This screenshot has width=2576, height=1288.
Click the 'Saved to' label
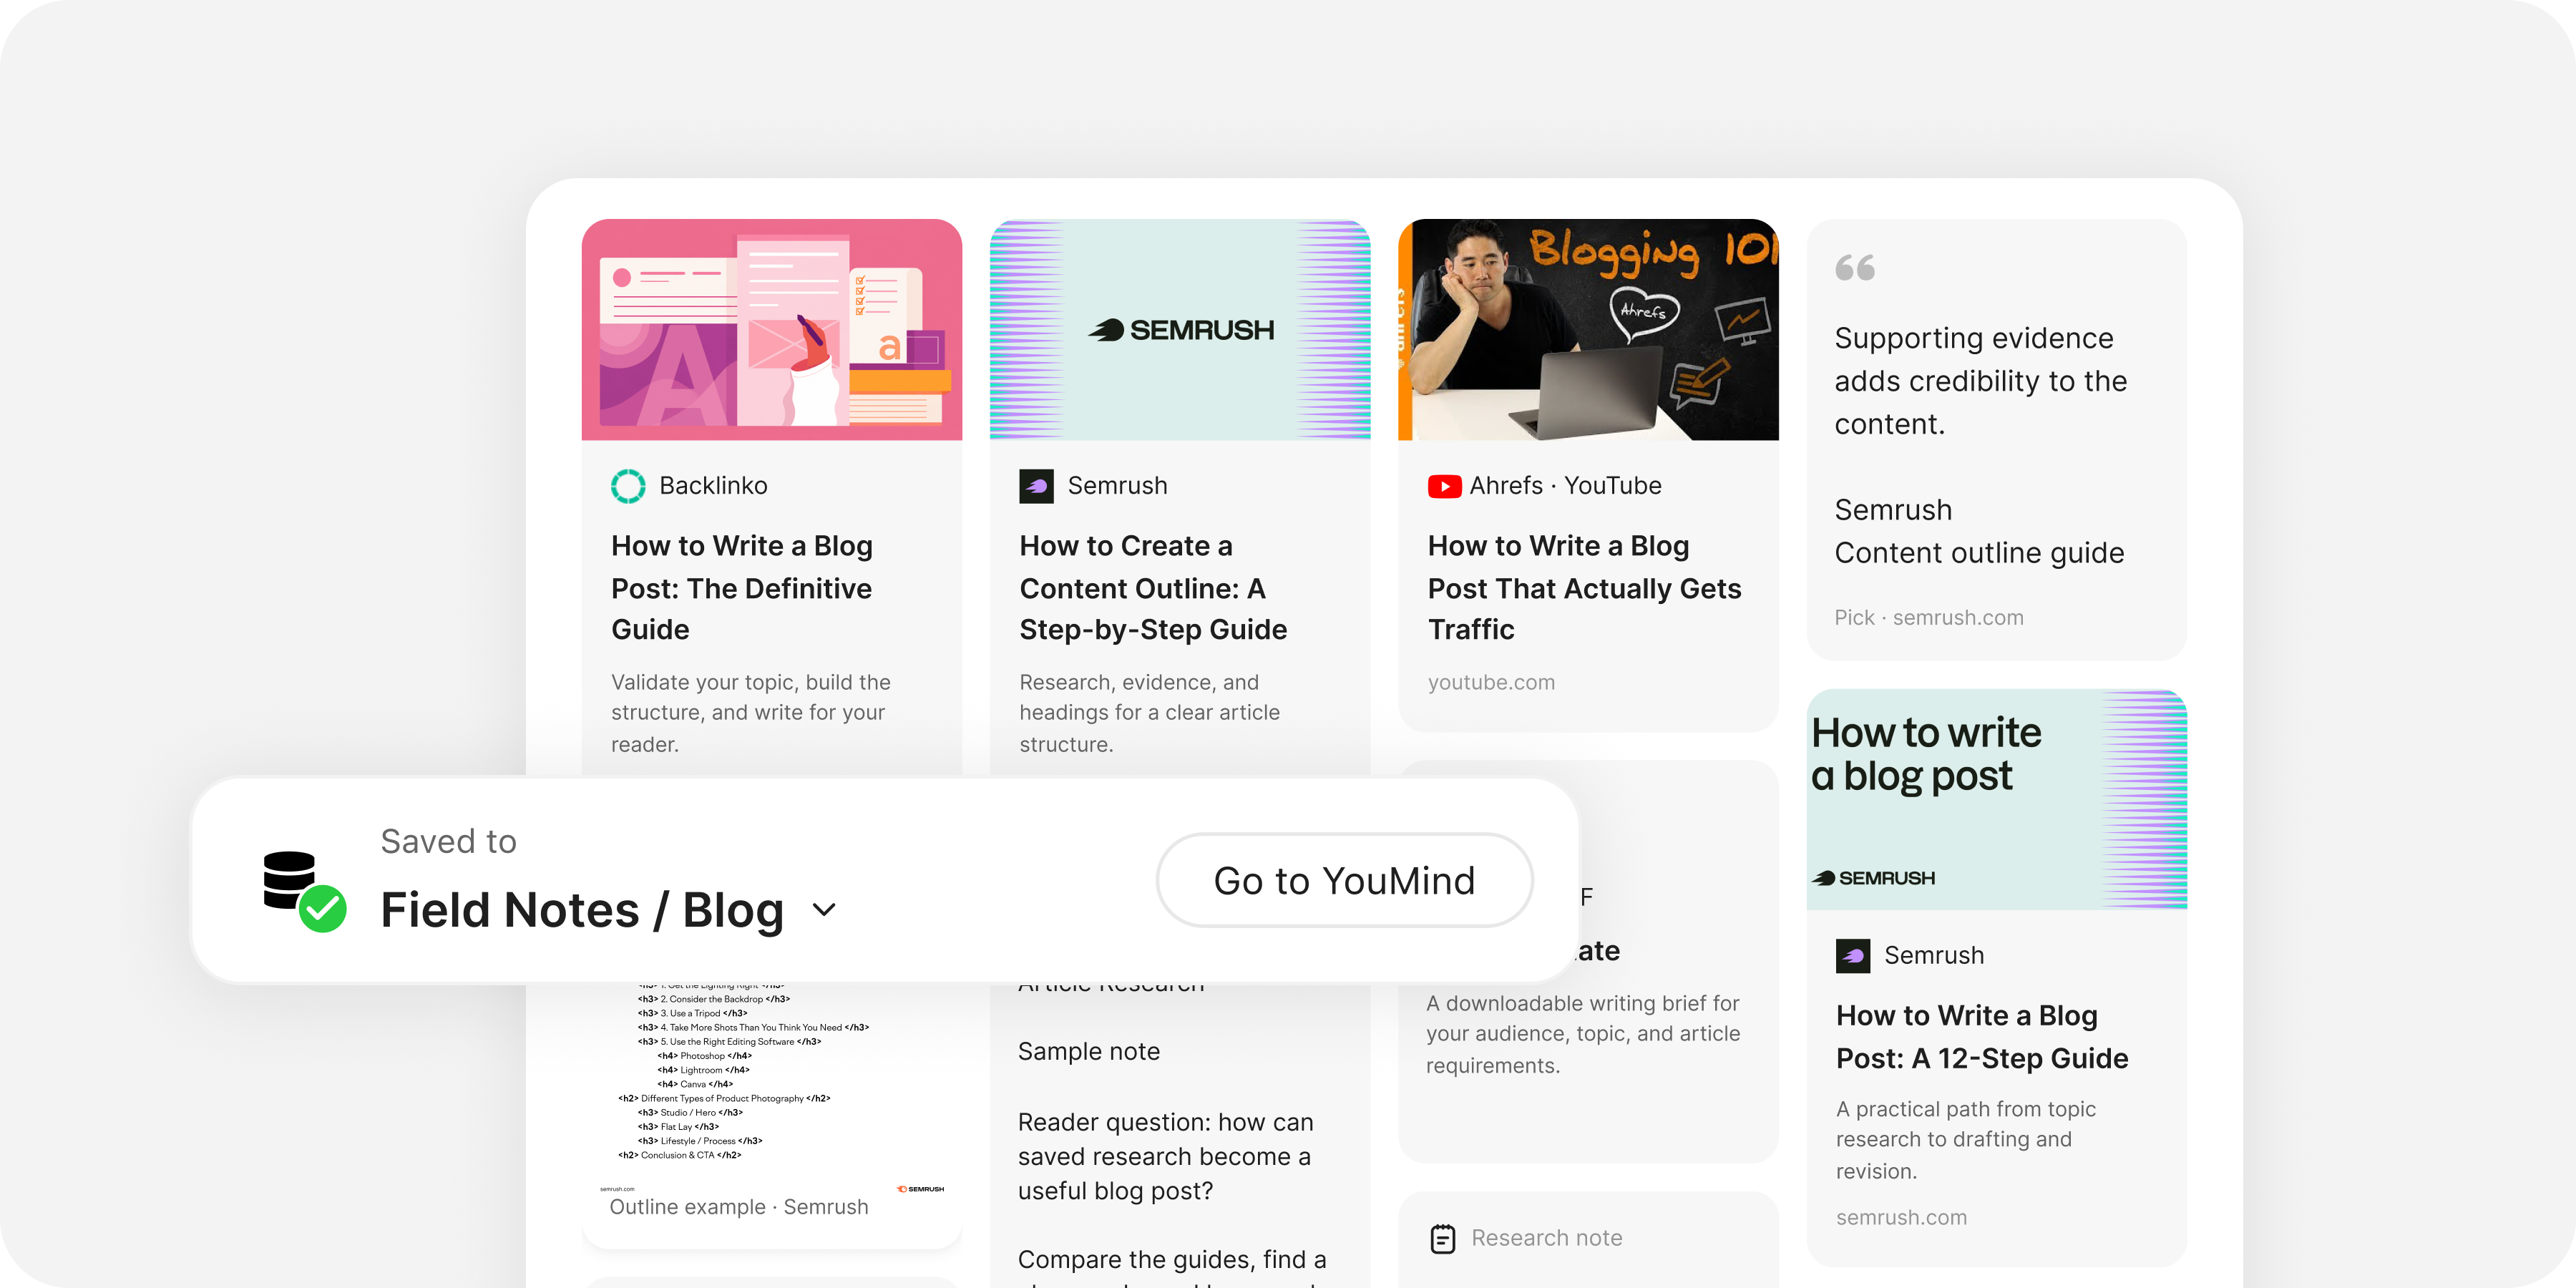(x=448, y=841)
